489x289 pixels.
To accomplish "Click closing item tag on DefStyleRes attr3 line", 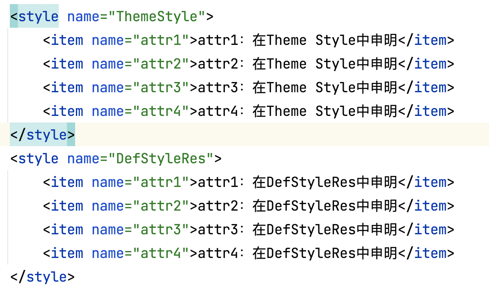I will coord(430,229).
